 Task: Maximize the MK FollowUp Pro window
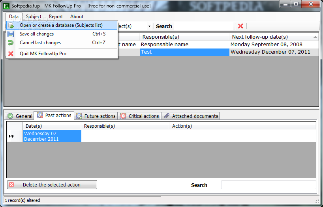[x=296, y=4]
